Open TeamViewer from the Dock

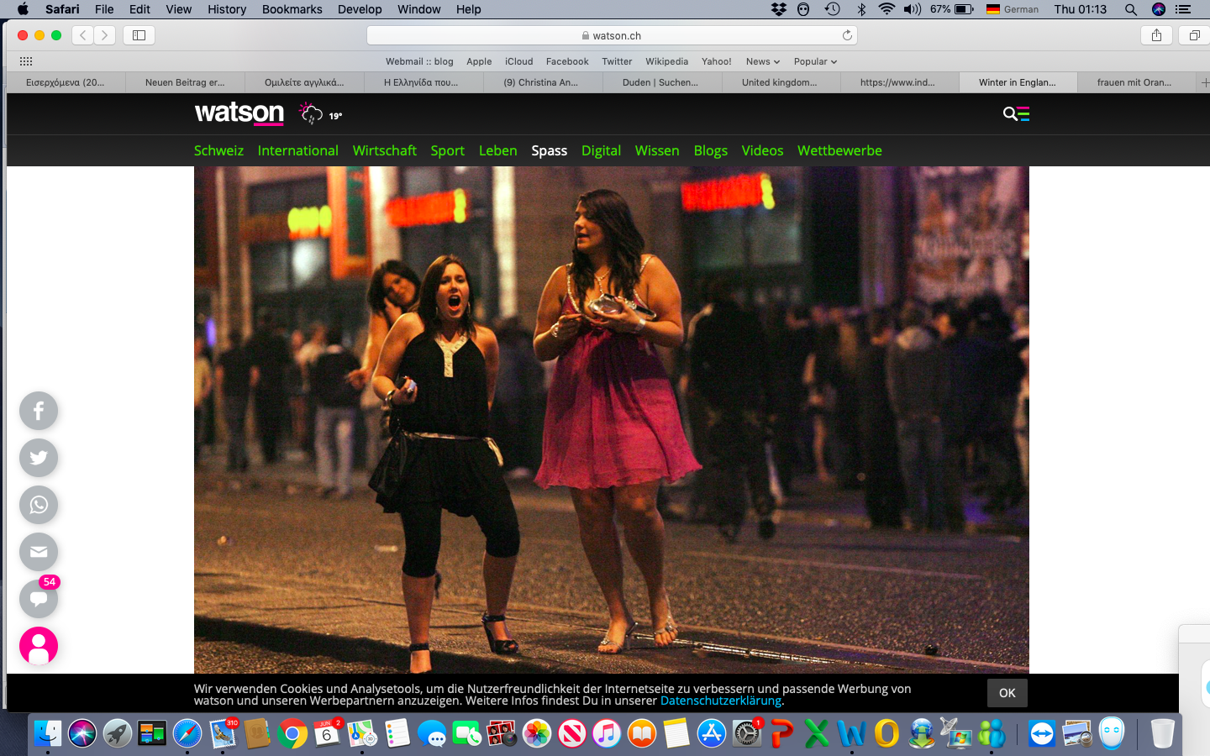1042,733
